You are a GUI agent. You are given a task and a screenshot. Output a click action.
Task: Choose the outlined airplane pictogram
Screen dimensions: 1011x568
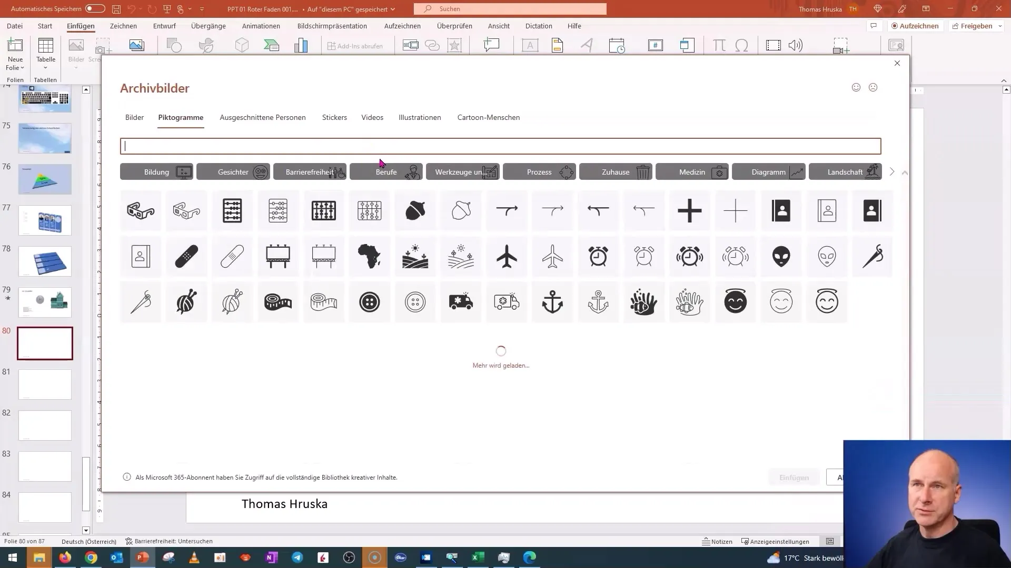coord(552,256)
